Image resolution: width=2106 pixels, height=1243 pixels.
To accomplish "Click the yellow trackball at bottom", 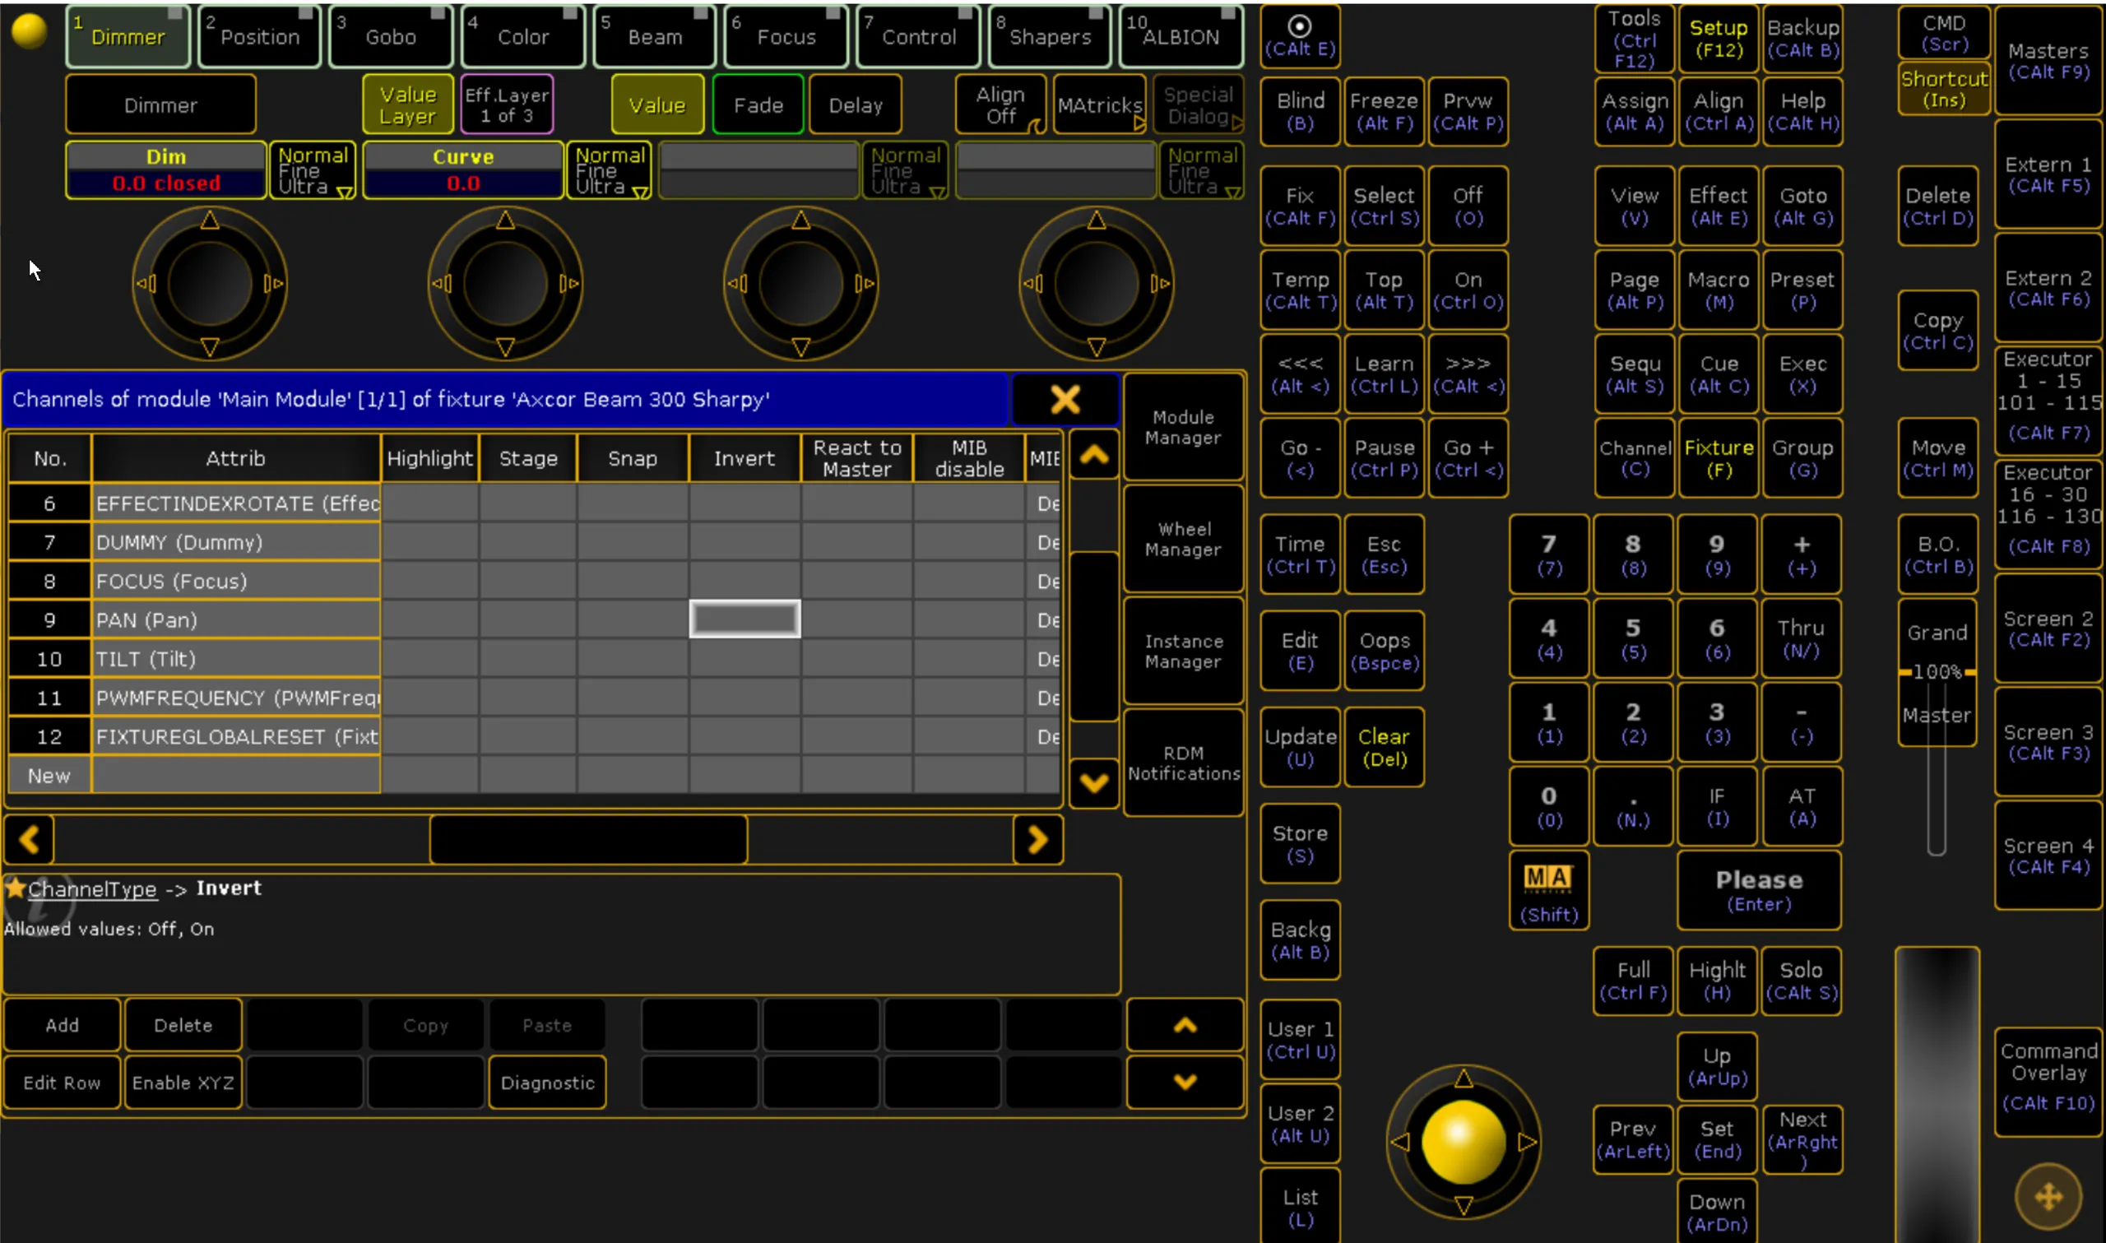I will (1464, 1141).
